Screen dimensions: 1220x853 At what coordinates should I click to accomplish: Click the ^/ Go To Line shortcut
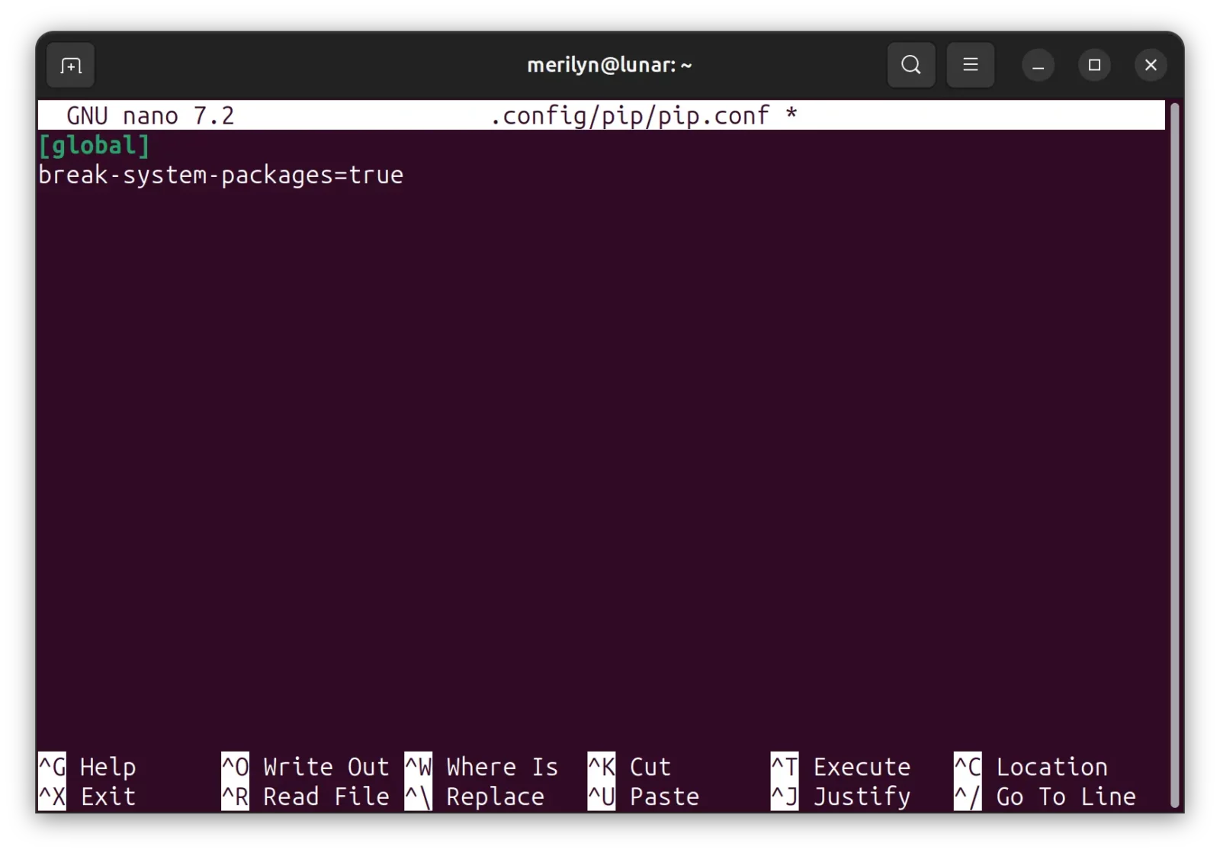click(x=1045, y=797)
